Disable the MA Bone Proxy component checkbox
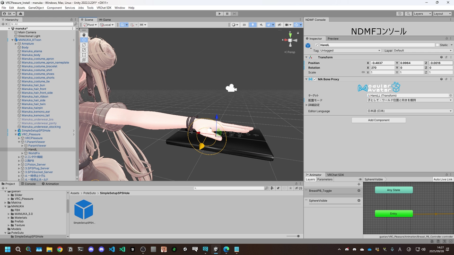Image resolution: width=454 pixels, height=255 pixels. pos(315,79)
